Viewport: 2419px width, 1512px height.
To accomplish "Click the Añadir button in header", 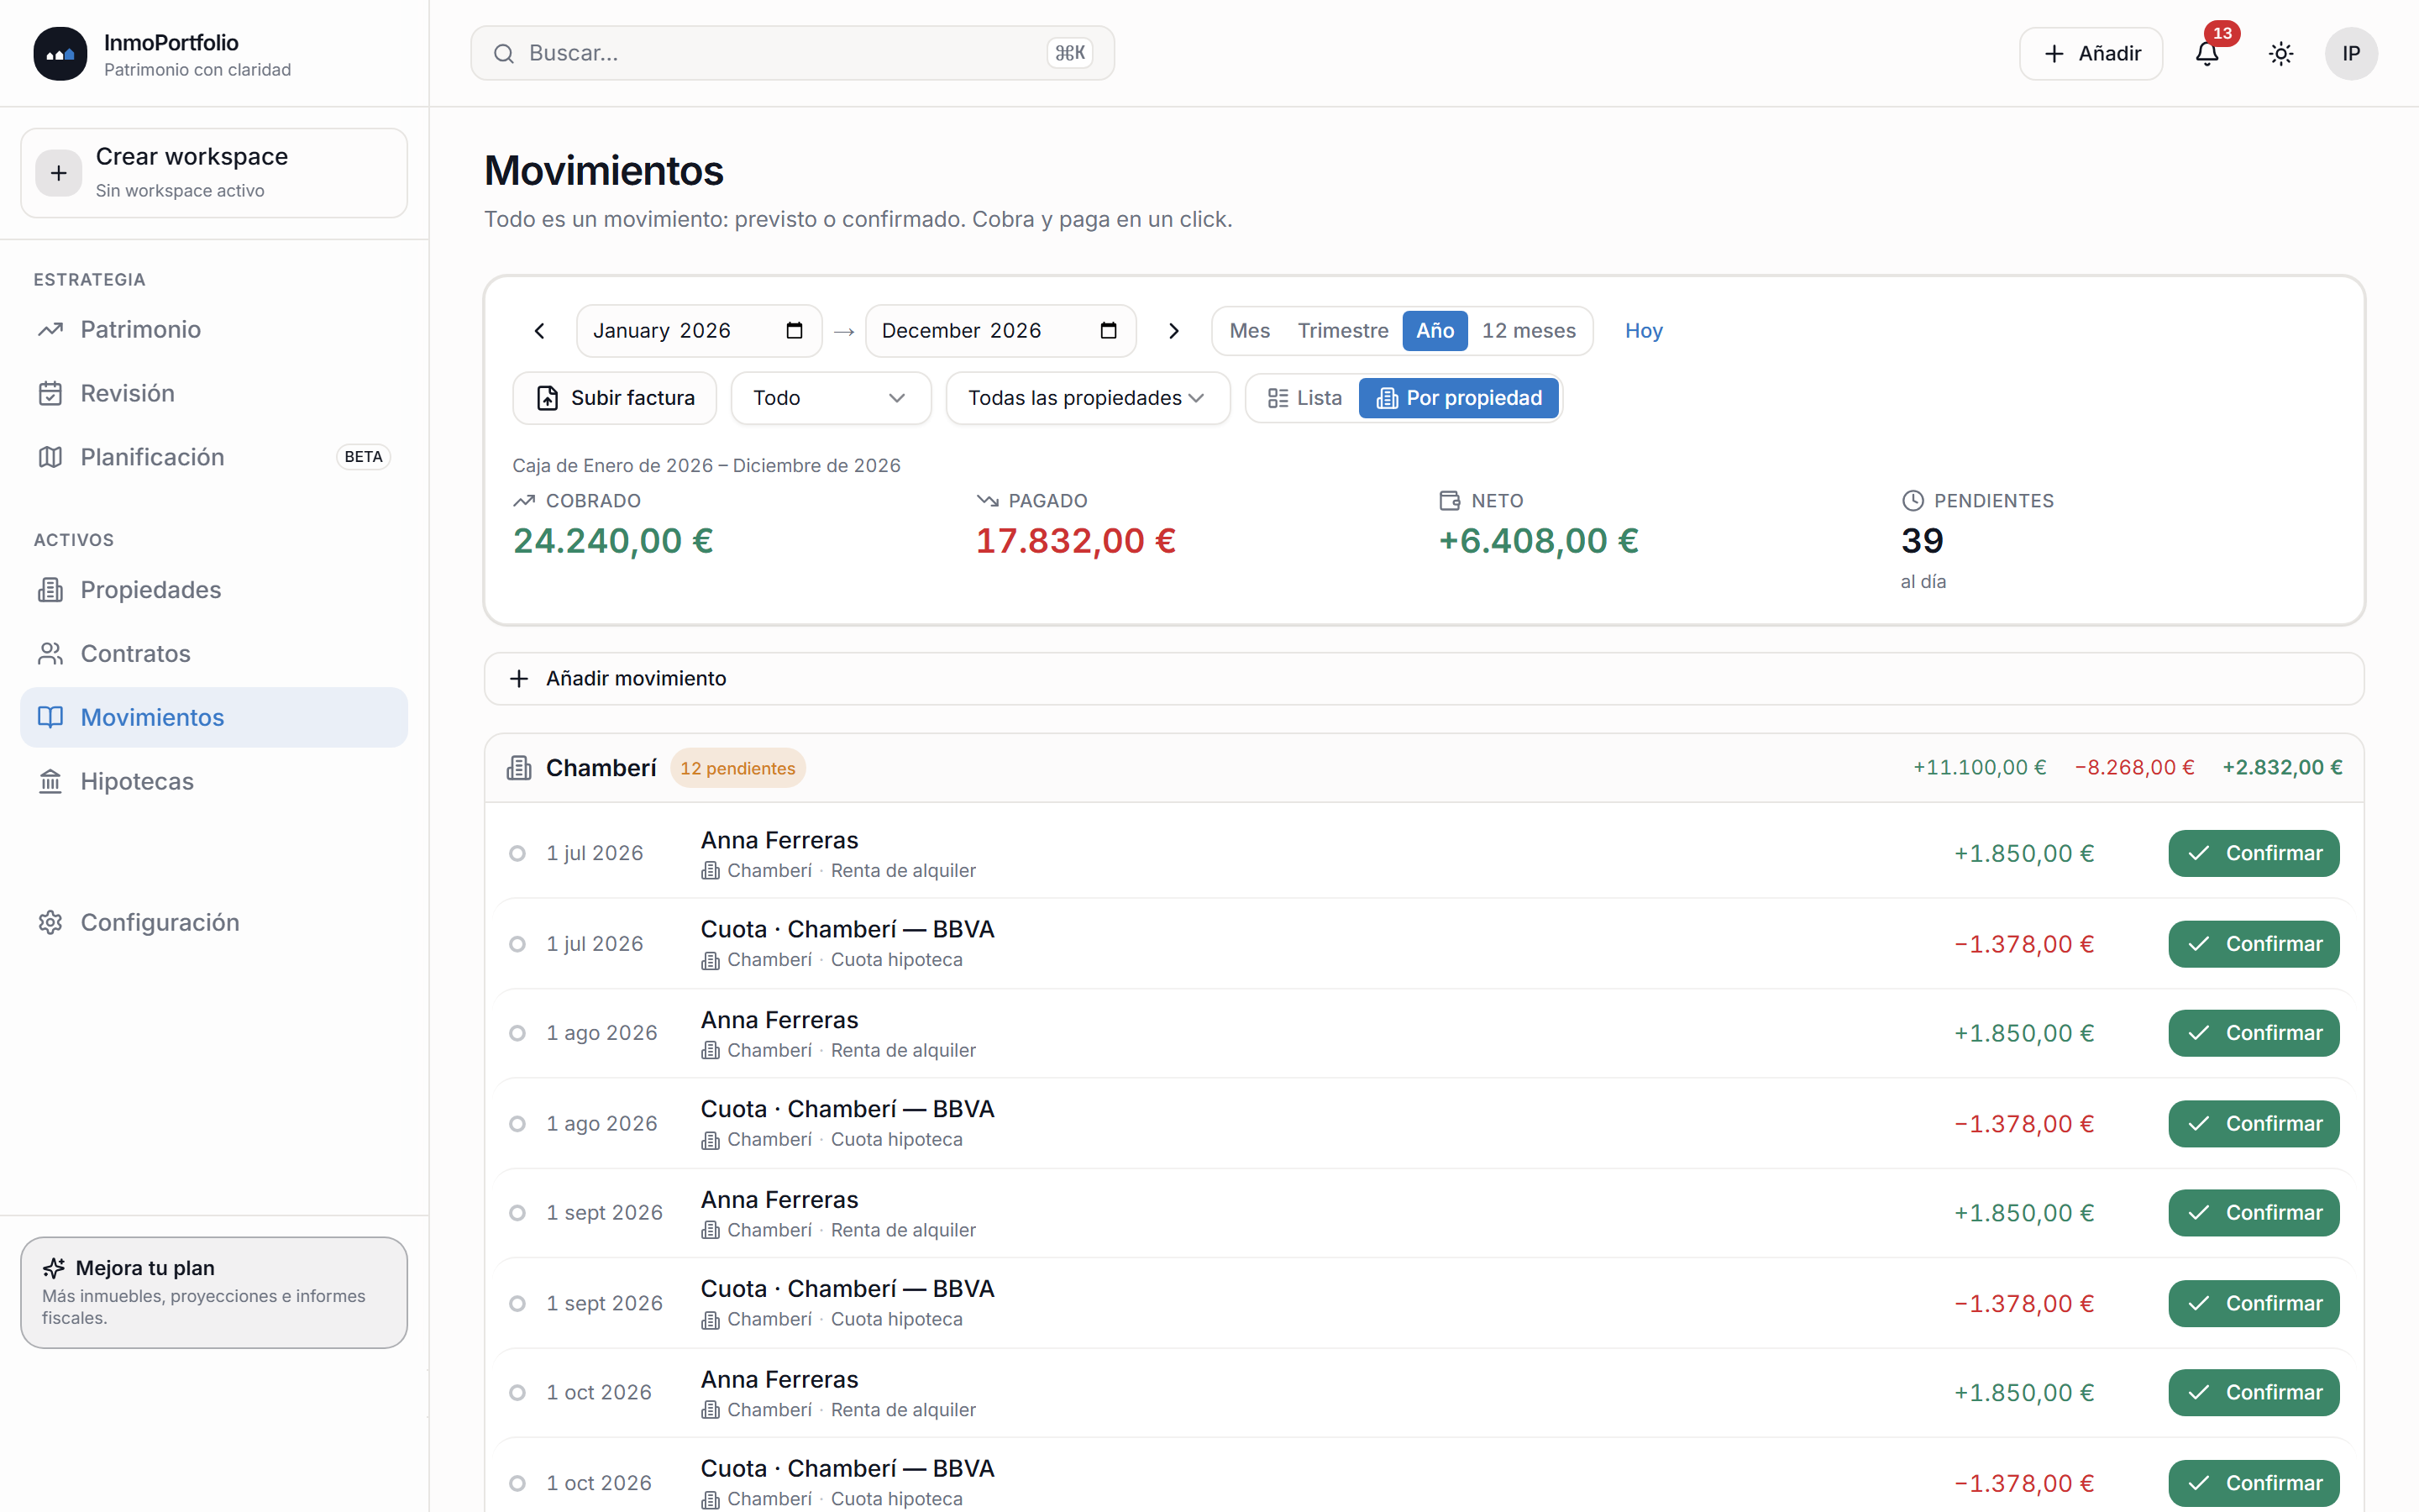I will [x=2091, y=53].
